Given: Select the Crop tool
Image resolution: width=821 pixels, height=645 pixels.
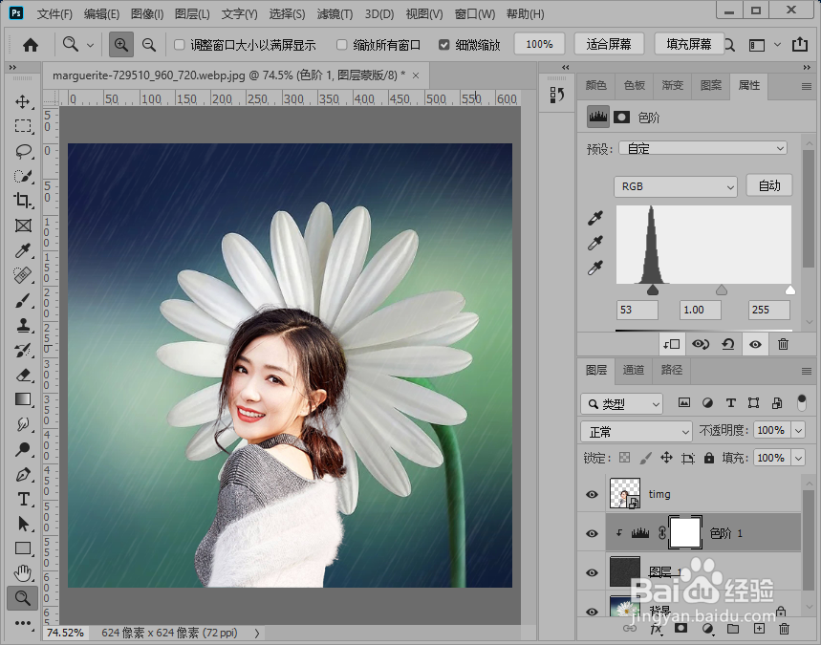Looking at the screenshot, I should pos(22,201).
